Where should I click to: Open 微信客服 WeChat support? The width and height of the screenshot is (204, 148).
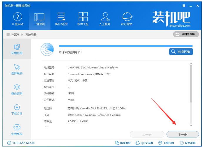(x=123, y=143)
